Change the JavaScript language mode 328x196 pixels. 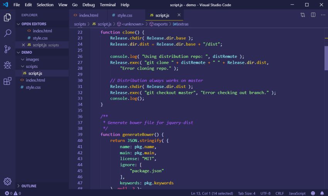297,193
